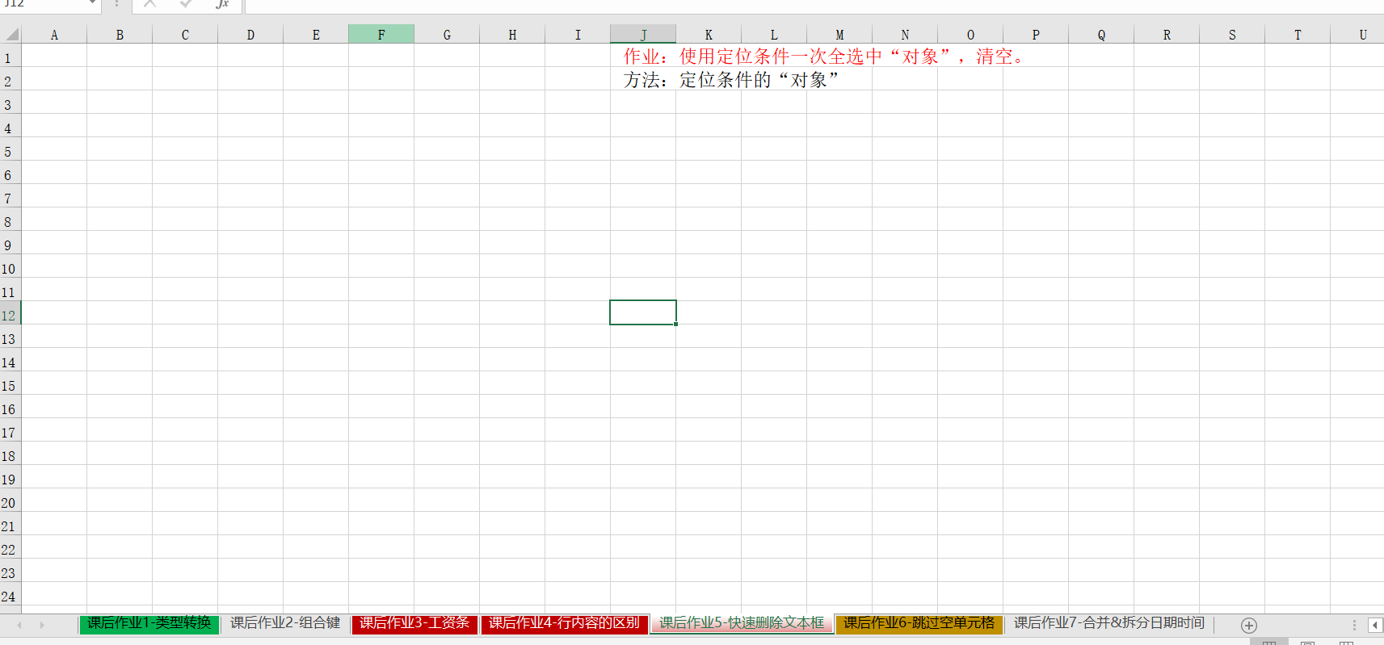This screenshot has height=645, width=1384.
Task: Select row 10 header
Action: tap(11, 266)
